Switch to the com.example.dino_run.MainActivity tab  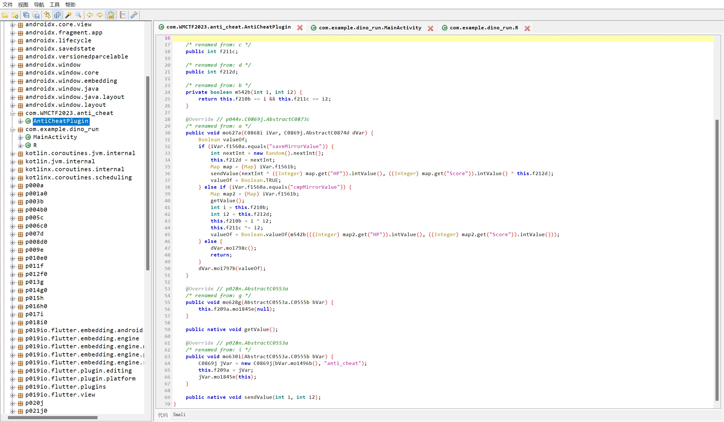(x=370, y=28)
